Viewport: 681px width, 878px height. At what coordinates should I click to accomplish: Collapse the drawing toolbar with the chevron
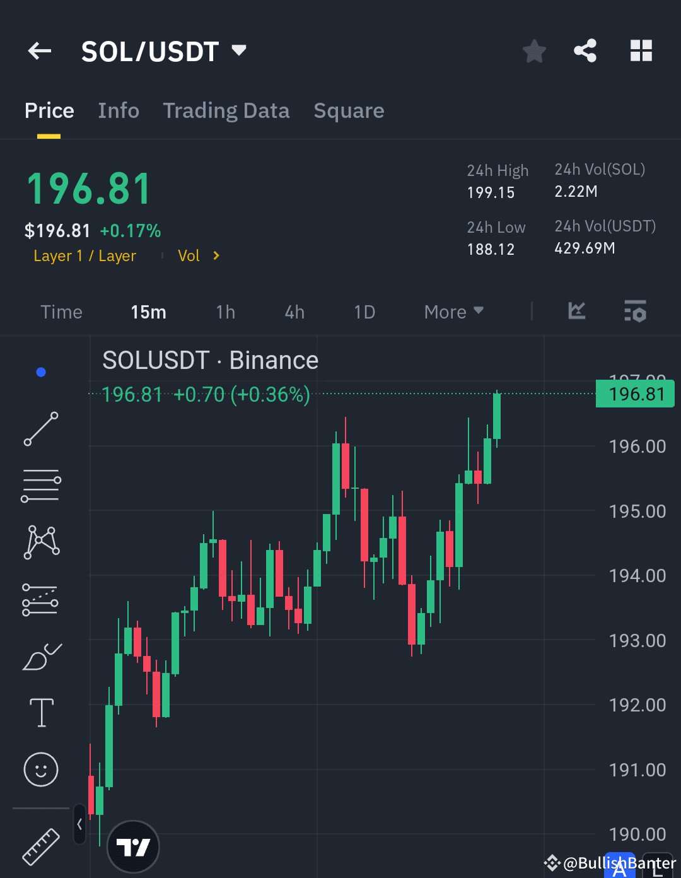point(79,824)
